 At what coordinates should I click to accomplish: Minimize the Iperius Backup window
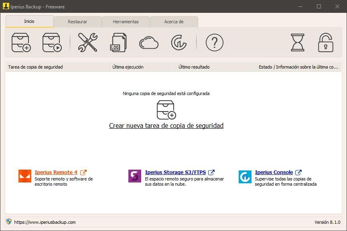300,6
